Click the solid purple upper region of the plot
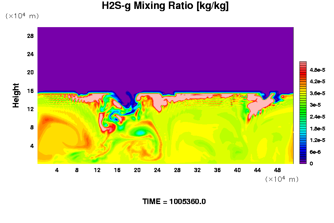334x223 pixels. 165,56
